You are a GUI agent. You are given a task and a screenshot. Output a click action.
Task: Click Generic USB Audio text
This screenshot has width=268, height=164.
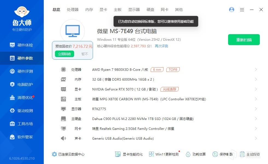tap(123, 138)
